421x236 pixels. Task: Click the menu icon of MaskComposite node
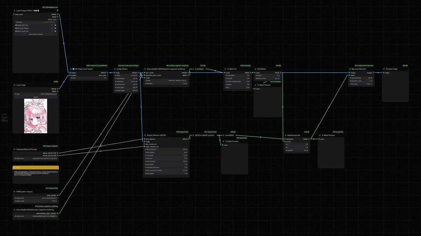286,135
